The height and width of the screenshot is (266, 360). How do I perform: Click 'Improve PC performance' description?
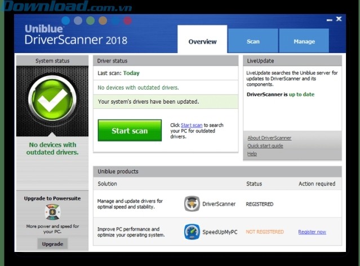click(131, 232)
